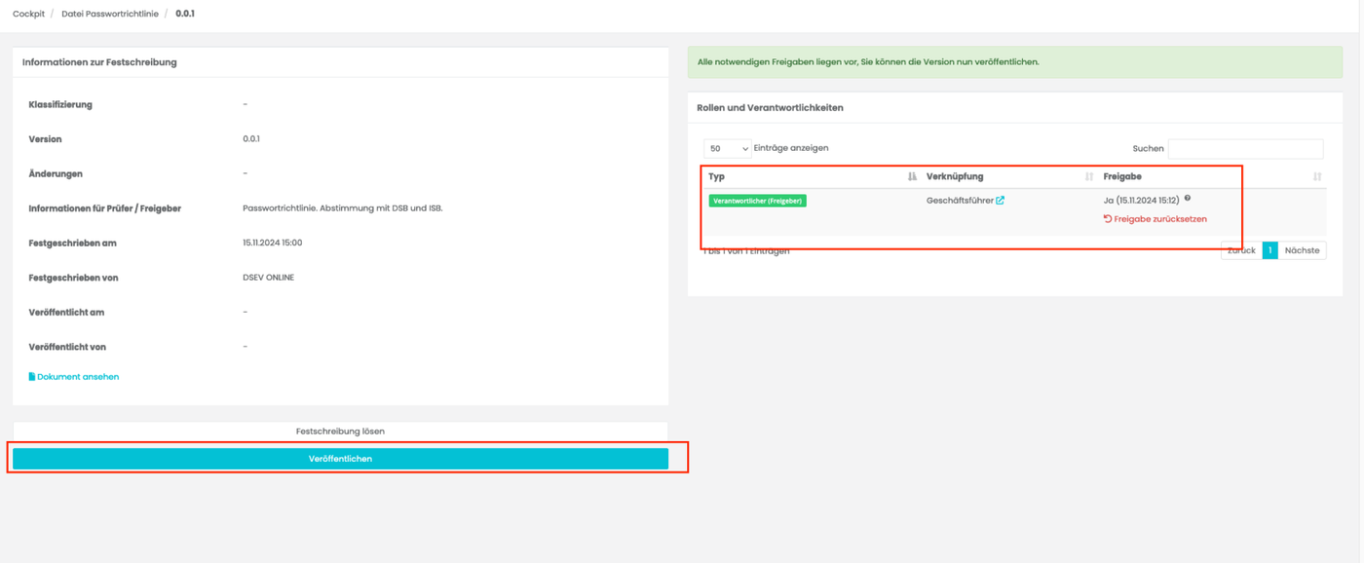Select page 1 in the pagination
This screenshot has width=1364, height=563.
(1269, 250)
